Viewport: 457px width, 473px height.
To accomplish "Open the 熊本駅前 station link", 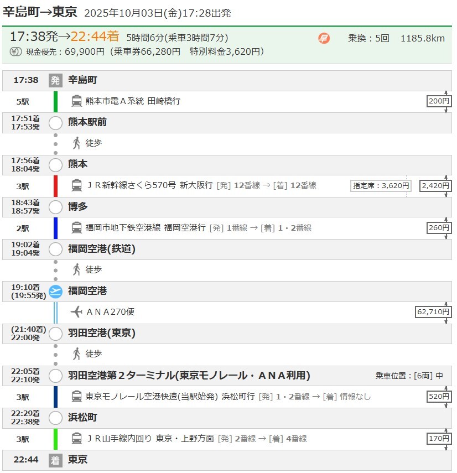I will coord(87,122).
